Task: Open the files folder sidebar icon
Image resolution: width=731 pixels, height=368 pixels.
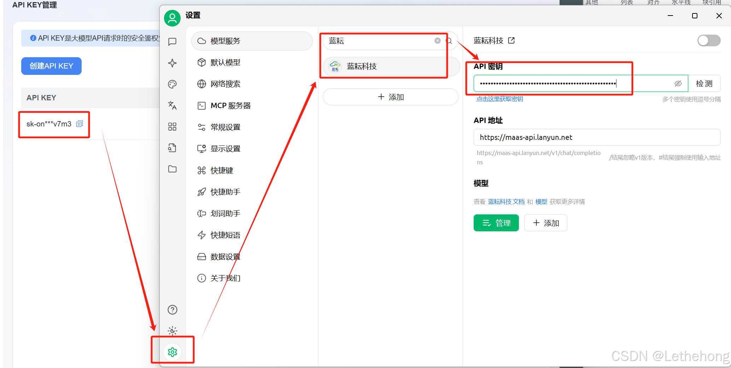Action: pos(172,169)
